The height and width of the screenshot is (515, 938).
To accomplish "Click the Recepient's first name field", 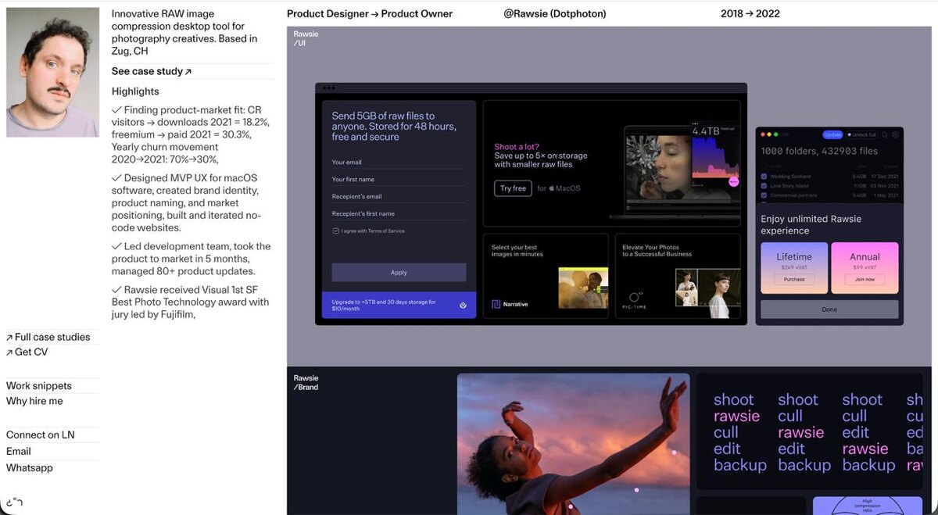I will [x=399, y=214].
